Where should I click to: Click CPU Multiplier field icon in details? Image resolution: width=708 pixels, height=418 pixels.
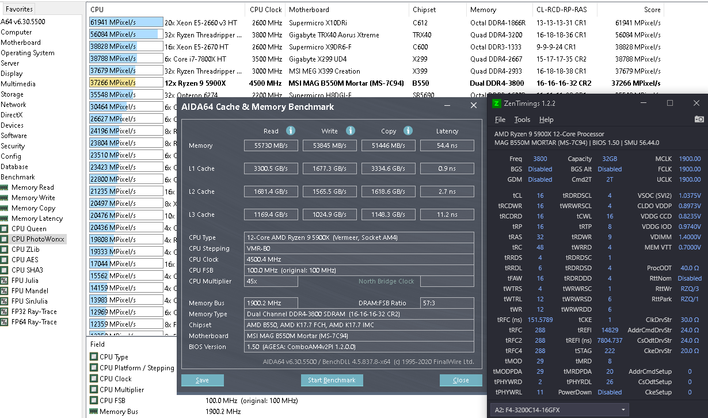tap(94, 390)
